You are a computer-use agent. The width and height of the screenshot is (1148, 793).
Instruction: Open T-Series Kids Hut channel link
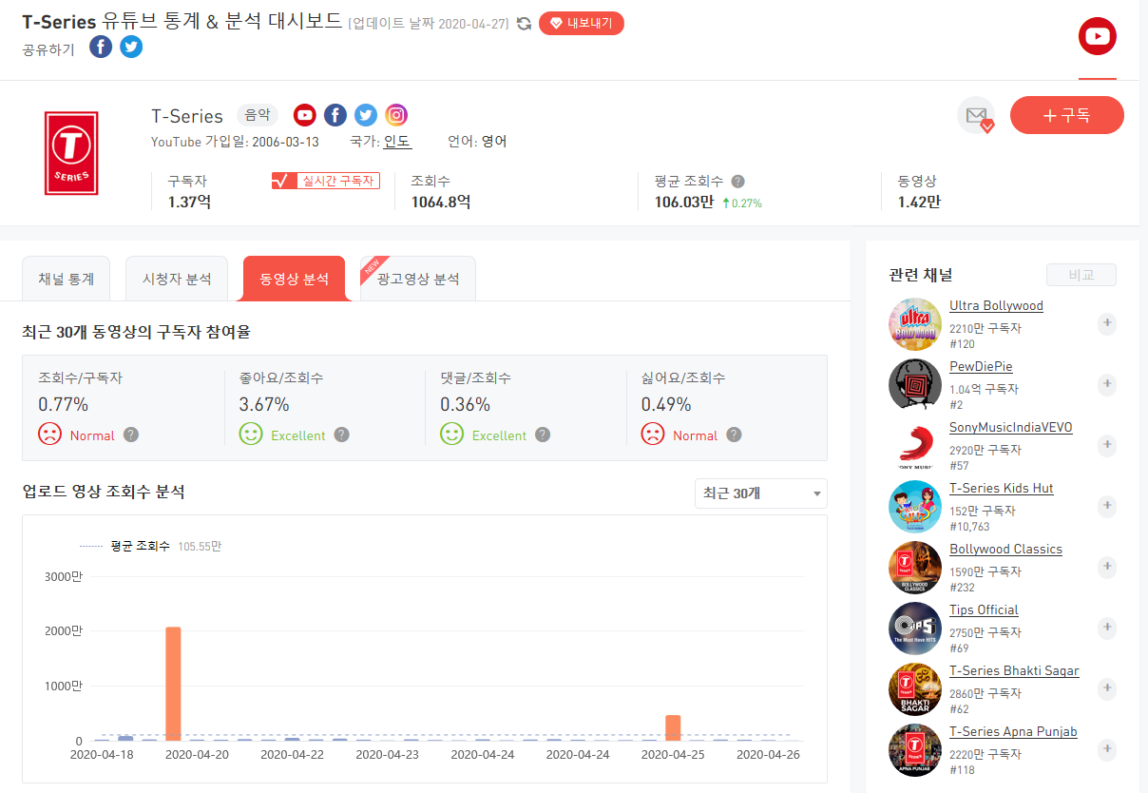click(1002, 489)
